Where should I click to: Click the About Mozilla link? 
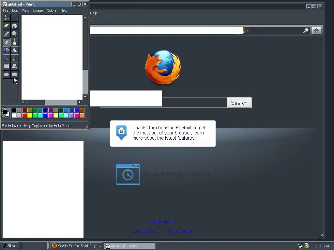click(x=163, y=222)
